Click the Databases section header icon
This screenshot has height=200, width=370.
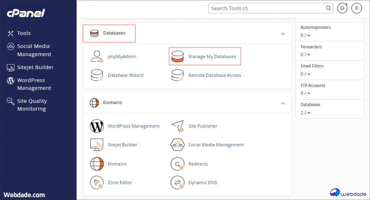[x=94, y=33]
